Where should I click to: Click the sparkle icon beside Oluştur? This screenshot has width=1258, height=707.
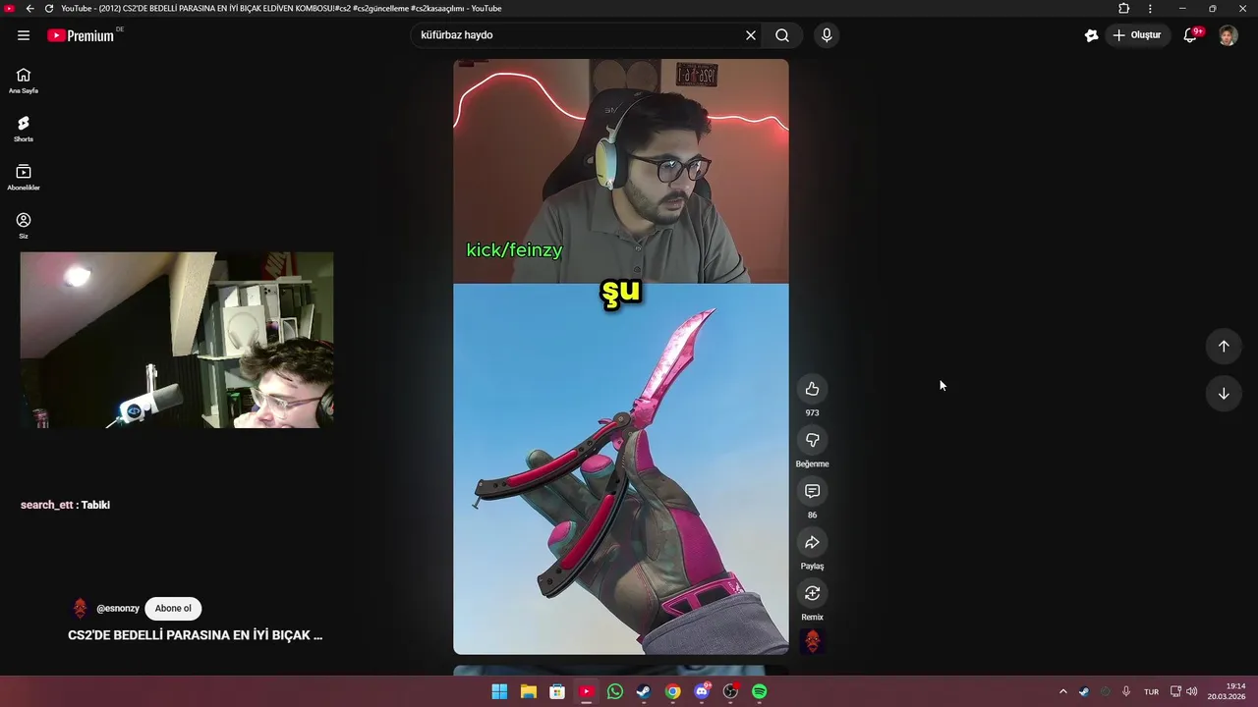[1091, 35]
